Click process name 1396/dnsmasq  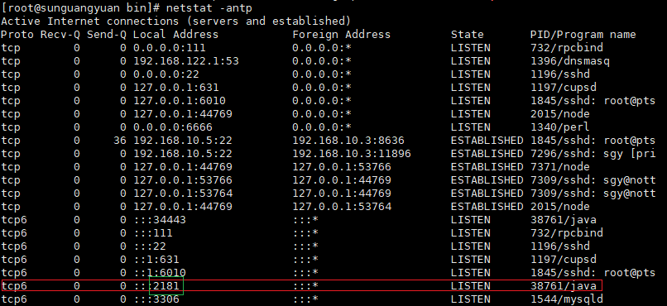pyautogui.click(x=569, y=60)
